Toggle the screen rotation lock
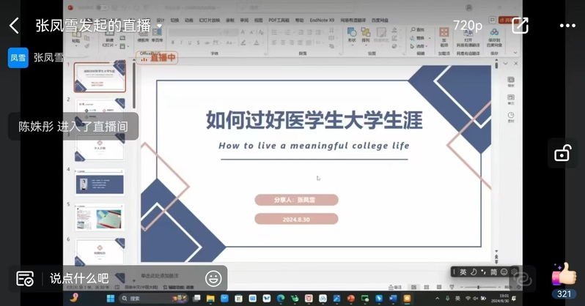Viewport: 585px width, 306px height. (562, 153)
